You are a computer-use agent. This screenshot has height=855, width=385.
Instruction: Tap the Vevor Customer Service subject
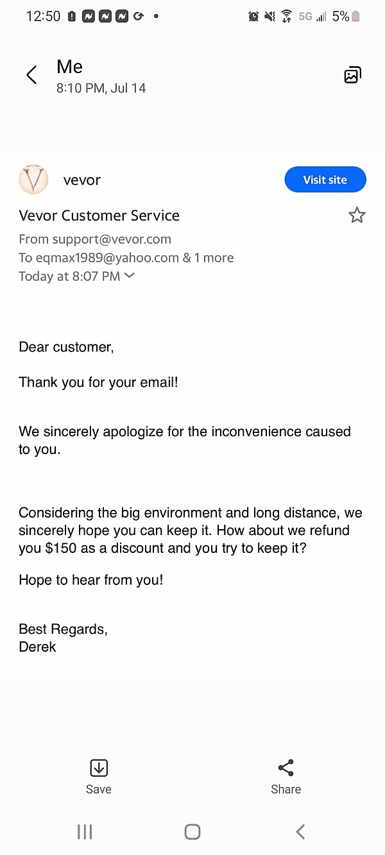point(99,216)
